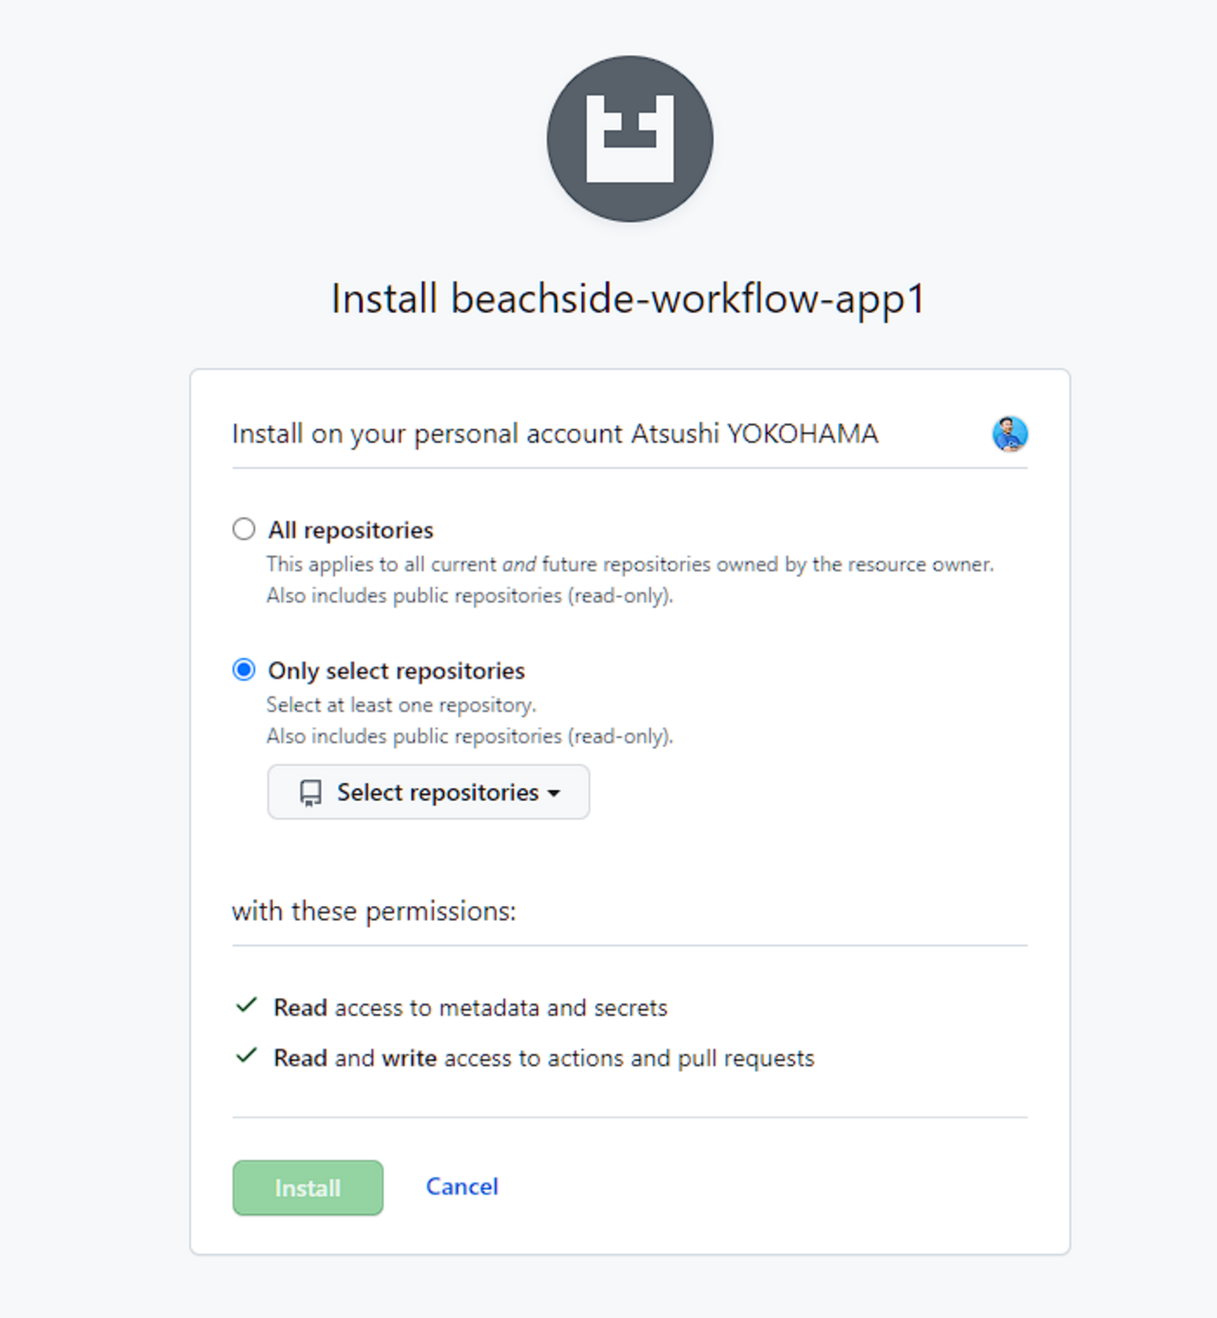This screenshot has width=1217, height=1318.
Task: Expand the repository selection picker
Action: [x=428, y=792]
